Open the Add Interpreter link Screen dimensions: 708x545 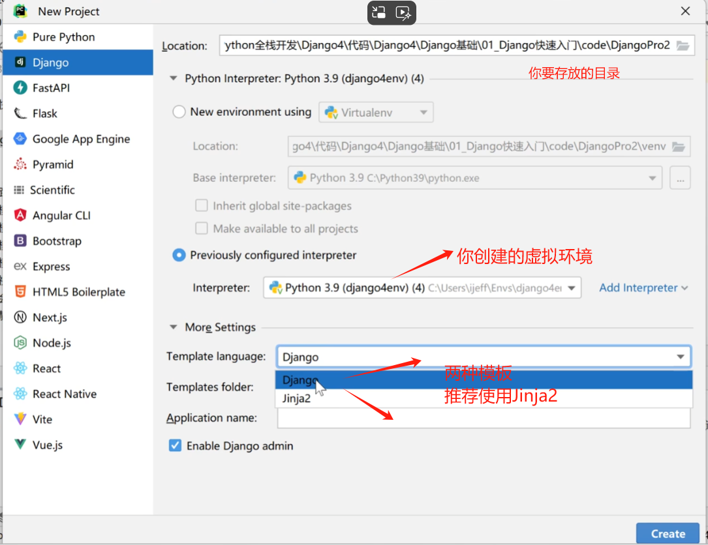643,287
